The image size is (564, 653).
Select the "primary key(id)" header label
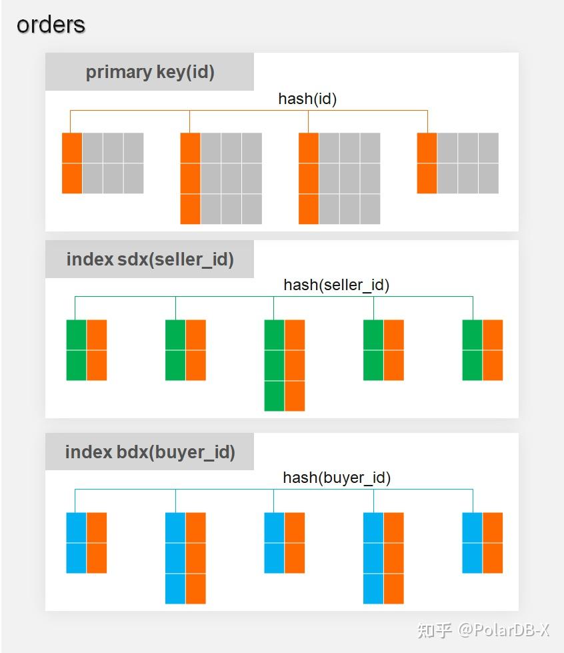150,72
